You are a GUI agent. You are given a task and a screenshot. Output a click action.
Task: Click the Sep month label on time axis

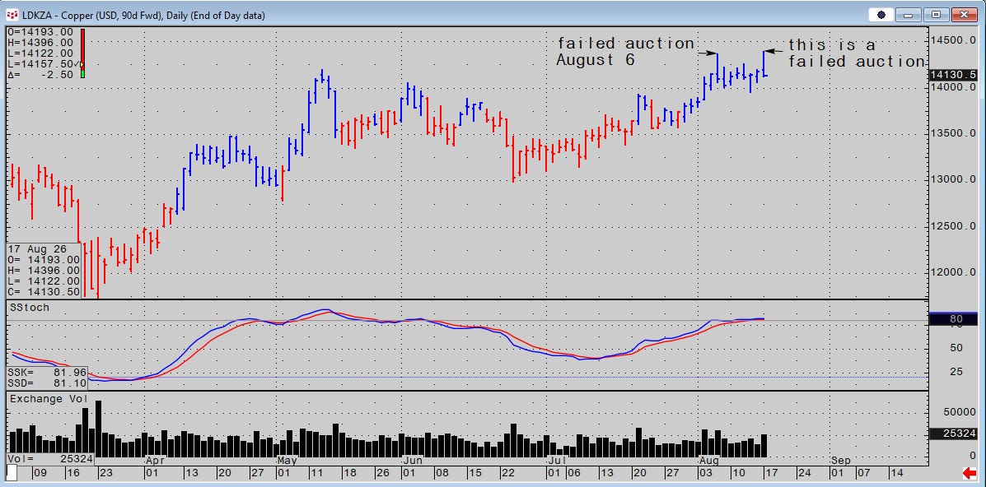[x=842, y=461]
